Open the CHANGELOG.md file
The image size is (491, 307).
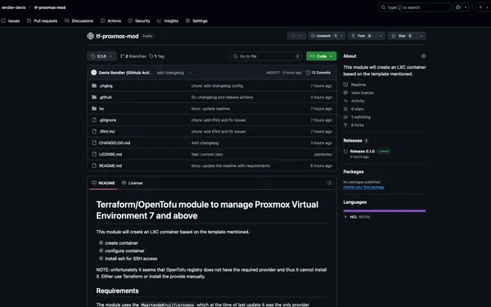pos(115,142)
